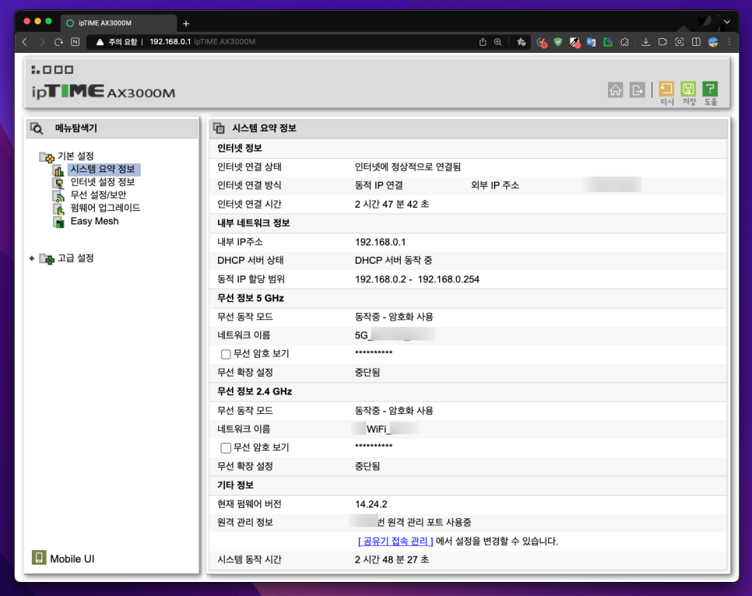Reload the router admin page
Viewport: 752px width, 596px height.
[x=58, y=42]
